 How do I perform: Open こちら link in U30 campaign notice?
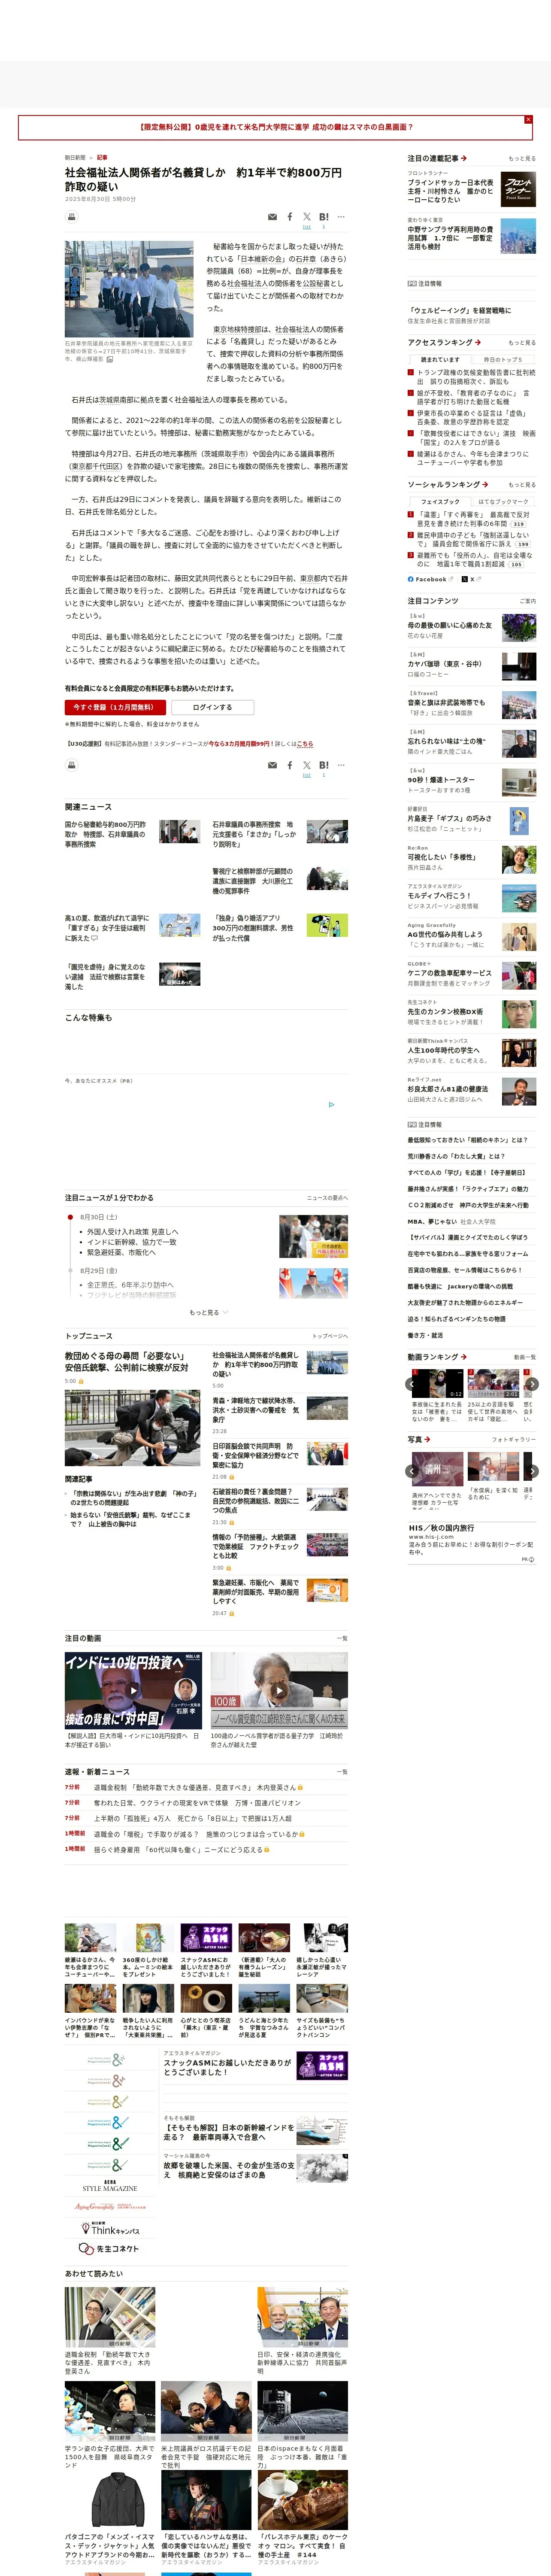coord(305,744)
